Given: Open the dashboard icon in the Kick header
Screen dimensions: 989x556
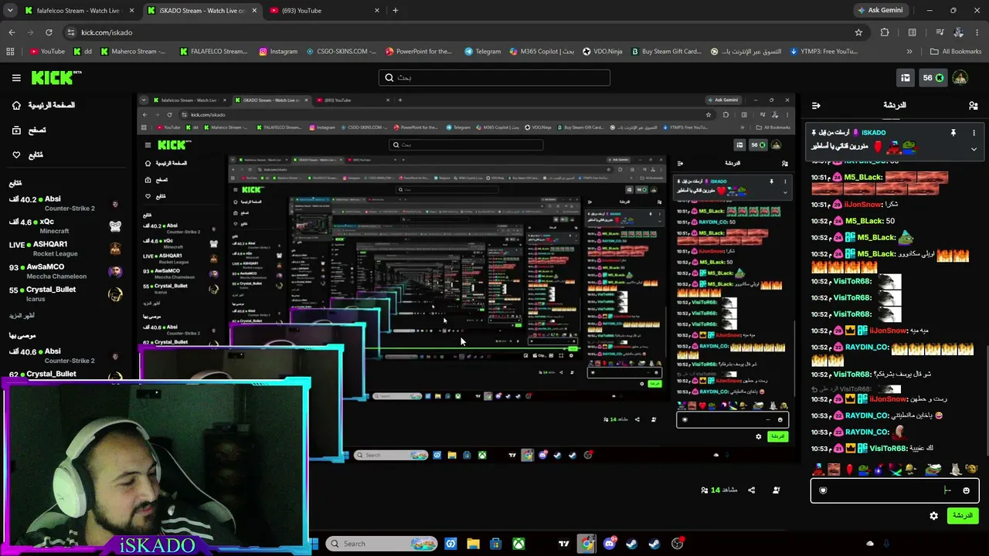Looking at the screenshot, I should (906, 77).
